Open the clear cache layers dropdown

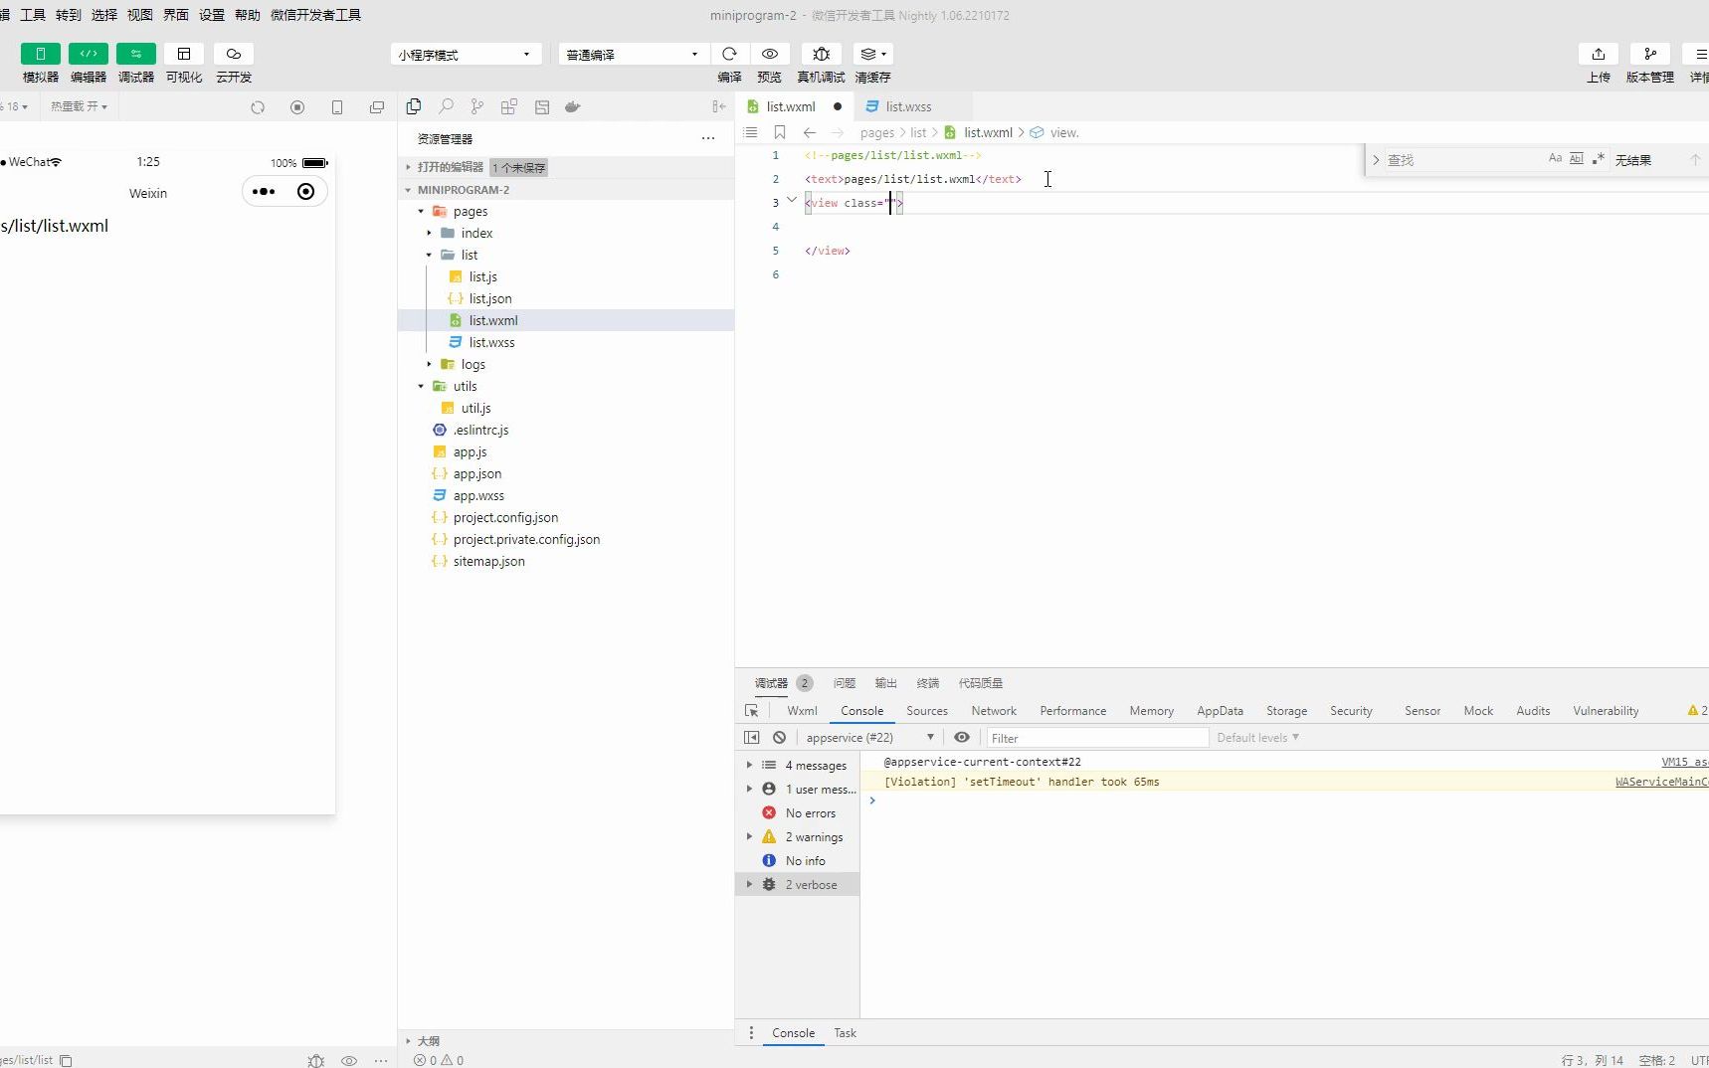click(x=872, y=54)
